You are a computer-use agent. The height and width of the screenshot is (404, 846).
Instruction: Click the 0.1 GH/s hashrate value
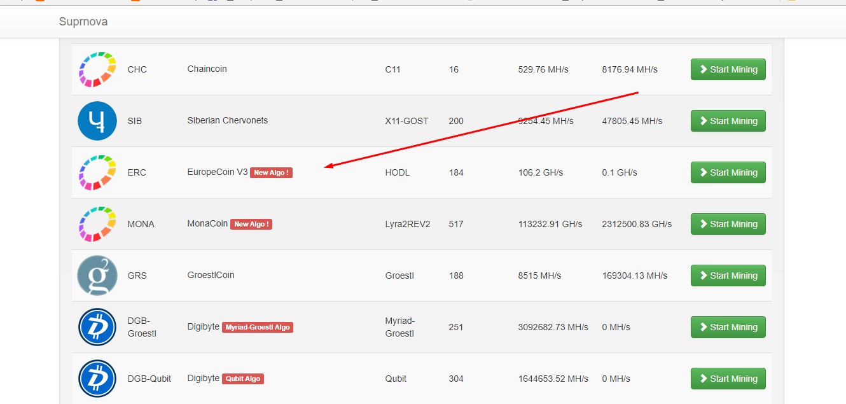620,172
